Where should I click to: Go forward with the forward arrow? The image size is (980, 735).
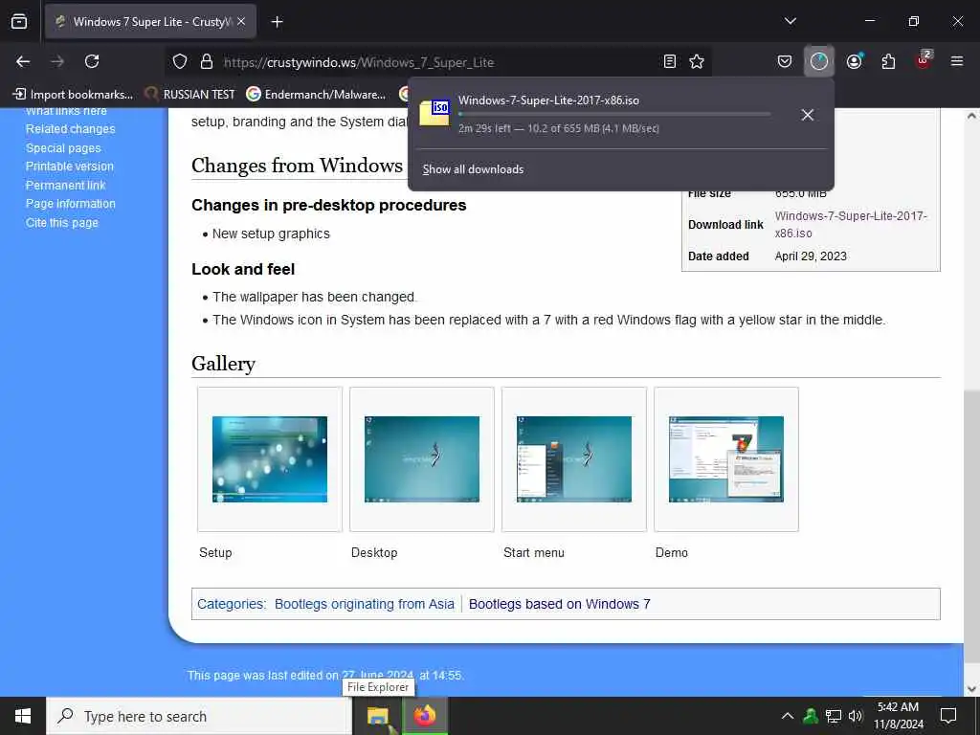point(57,61)
